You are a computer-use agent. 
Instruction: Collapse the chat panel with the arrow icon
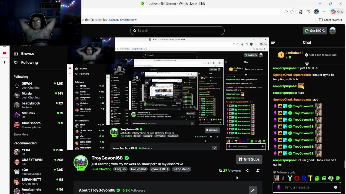click(273, 42)
